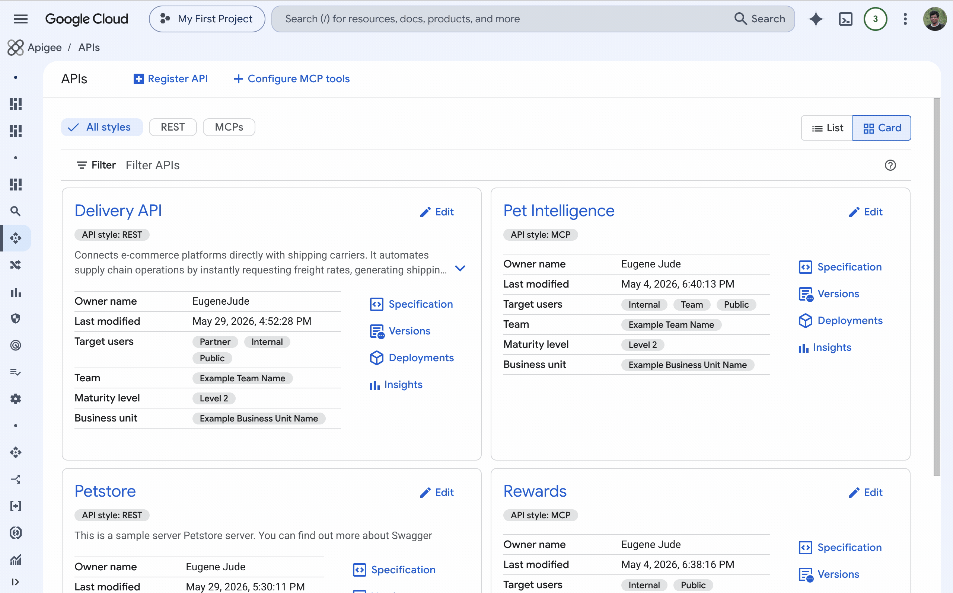Click the circular target sidebar icon
Screen dimensions: 953x593
click(15, 345)
